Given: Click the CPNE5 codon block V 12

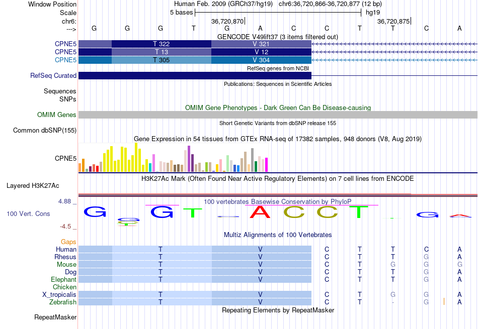Looking at the screenshot, I should [x=261, y=52].
